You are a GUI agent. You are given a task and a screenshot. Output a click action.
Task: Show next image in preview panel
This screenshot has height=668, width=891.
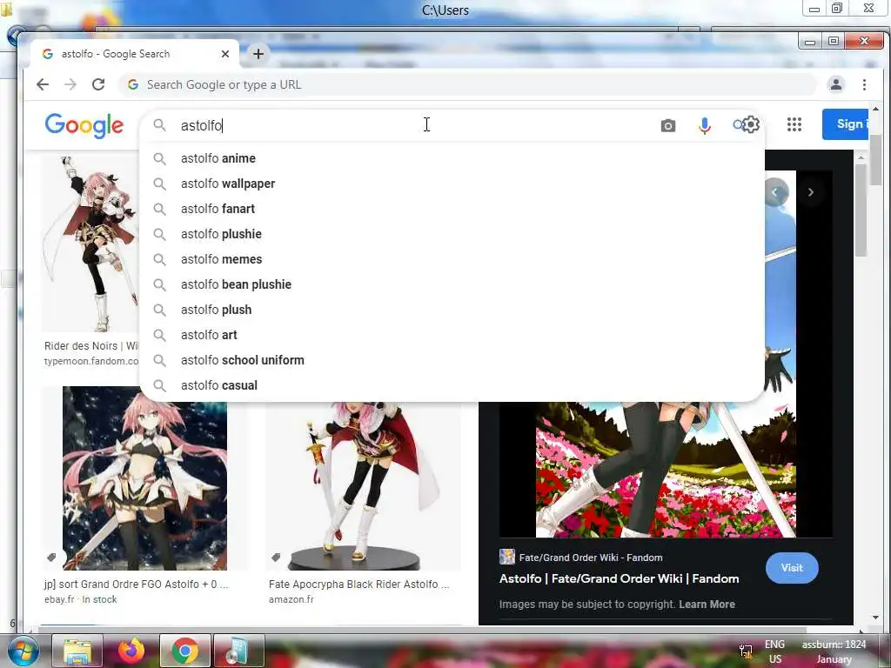tap(811, 192)
